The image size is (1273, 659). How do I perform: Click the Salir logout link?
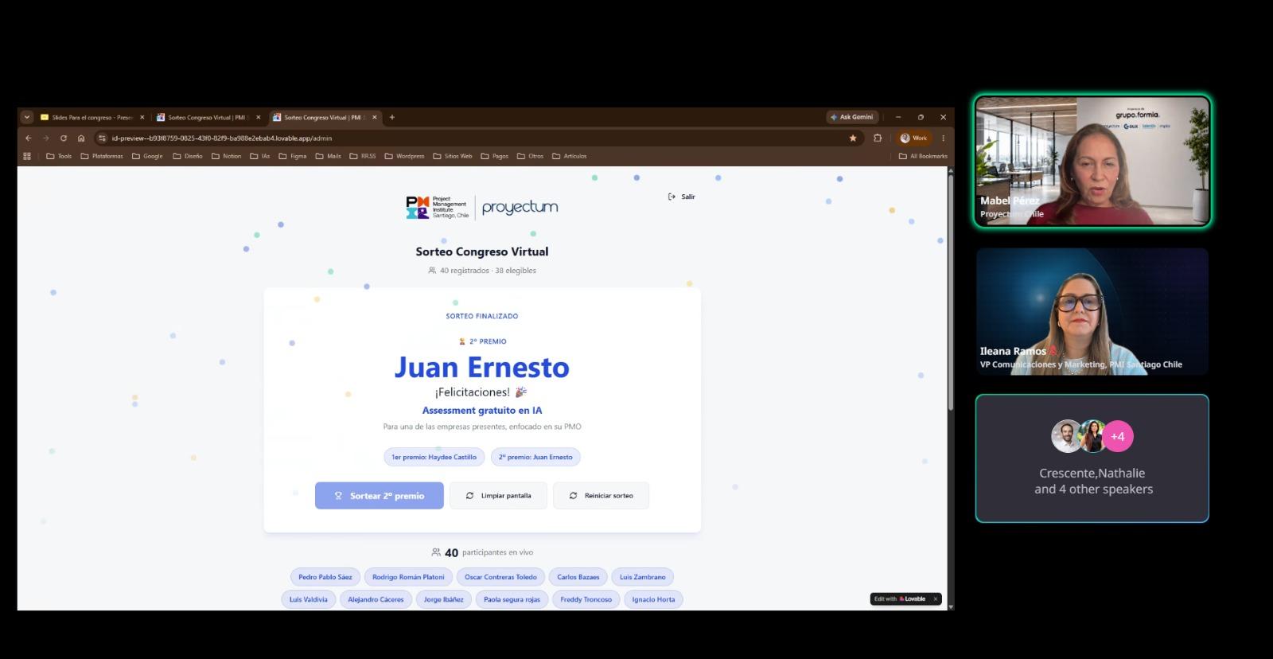point(682,197)
